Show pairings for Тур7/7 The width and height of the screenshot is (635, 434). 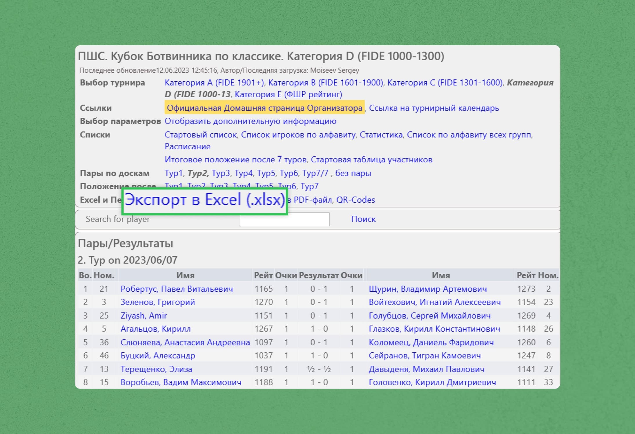[315, 173]
